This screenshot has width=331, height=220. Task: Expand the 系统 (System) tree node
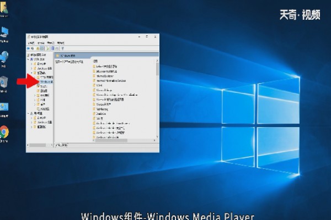35,105
